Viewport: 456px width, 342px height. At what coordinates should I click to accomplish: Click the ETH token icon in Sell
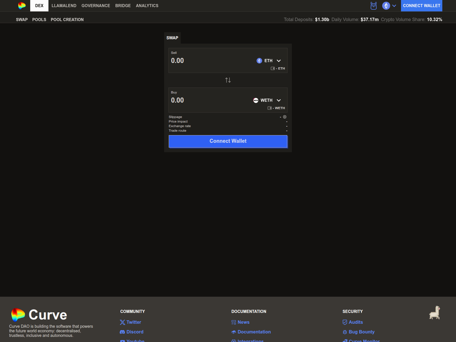click(x=259, y=61)
